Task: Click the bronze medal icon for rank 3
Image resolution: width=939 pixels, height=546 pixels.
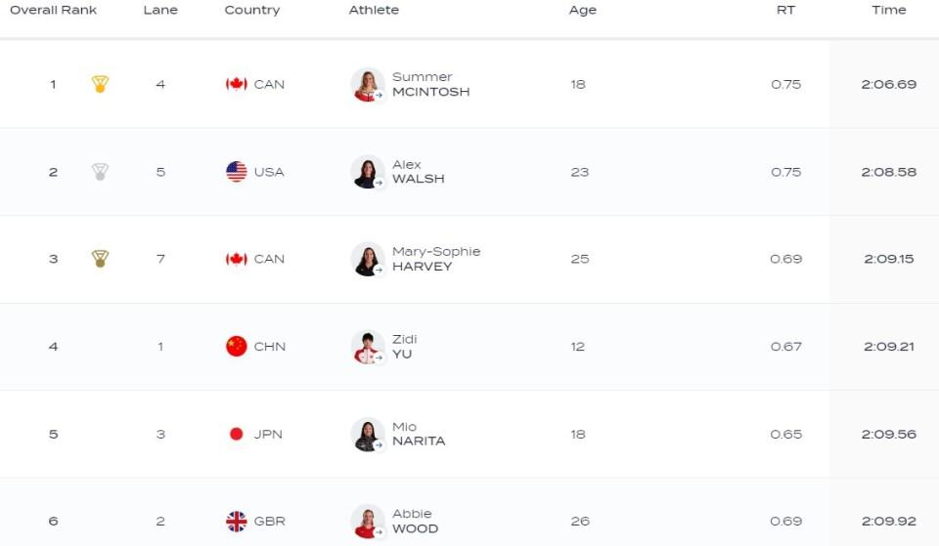Action: [x=100, y=258]
